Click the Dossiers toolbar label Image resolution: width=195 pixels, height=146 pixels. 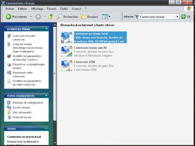93,17
